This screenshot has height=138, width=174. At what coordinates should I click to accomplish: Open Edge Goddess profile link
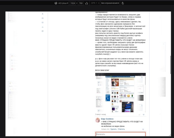107,119
